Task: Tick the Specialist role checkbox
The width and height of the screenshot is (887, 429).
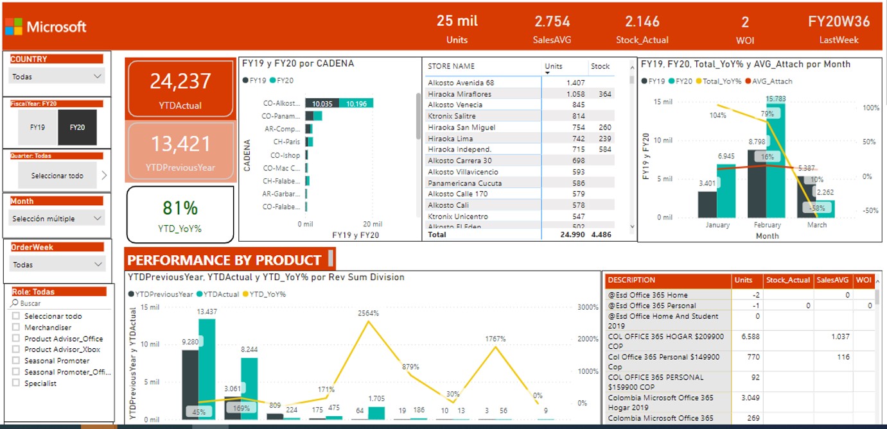Action: 16,383
